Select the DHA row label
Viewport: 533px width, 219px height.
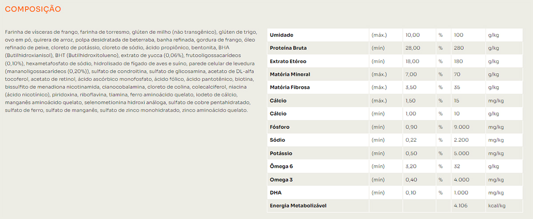(276, 193)
